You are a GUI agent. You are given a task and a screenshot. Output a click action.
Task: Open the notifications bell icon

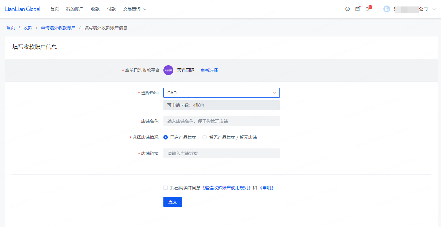pyautogui.click(x=367, y=9)
